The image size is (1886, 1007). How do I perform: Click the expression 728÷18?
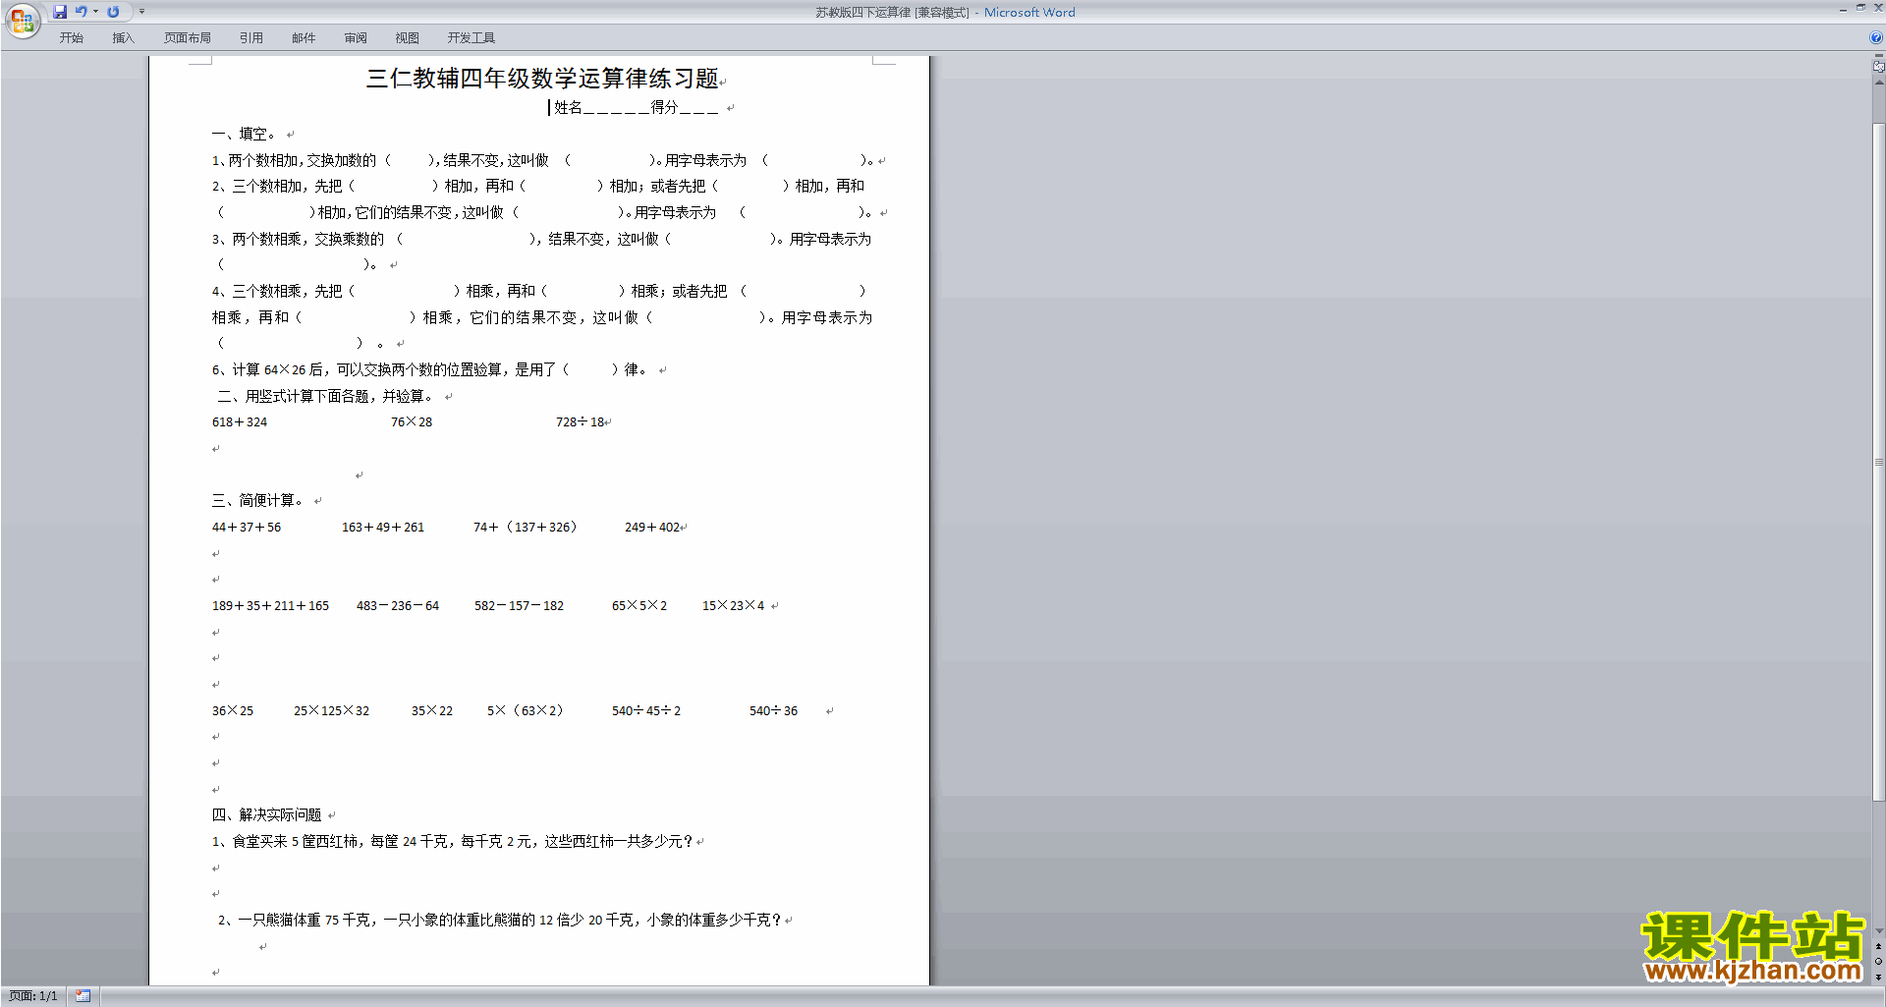pyautogui.click(x=581, y=422)
